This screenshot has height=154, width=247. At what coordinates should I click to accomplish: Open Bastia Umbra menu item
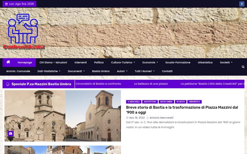101,71
